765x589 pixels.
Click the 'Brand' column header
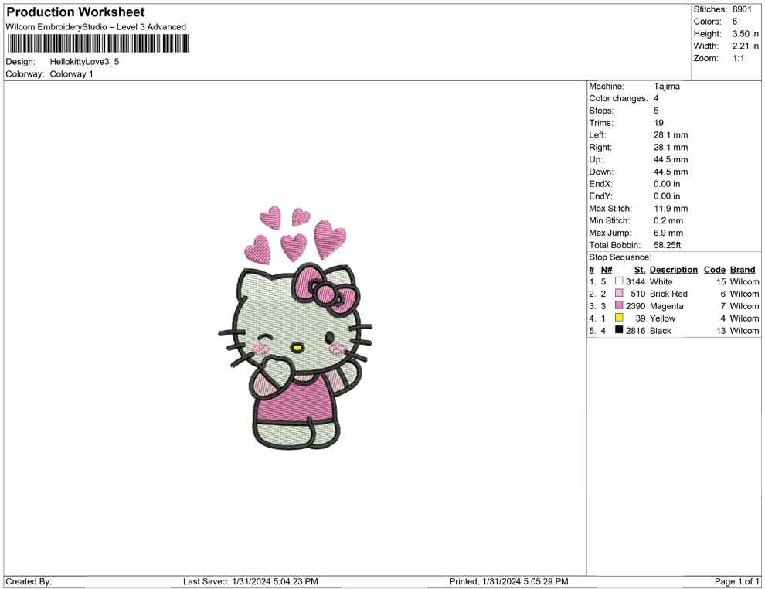743,270
